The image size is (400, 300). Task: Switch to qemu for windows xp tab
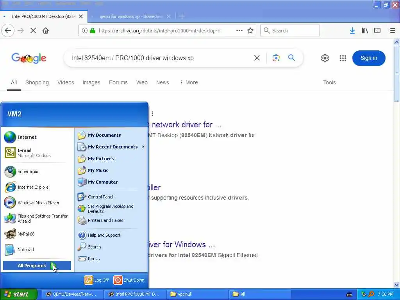(x=131, y=16)
